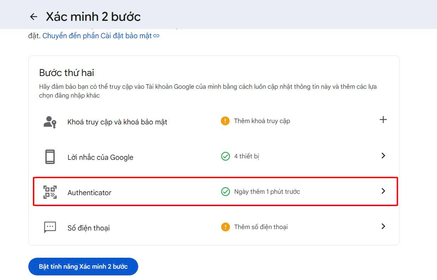Click the Ngày thêm 1 phút trước text
This screenshot has width=437, height=280.
coord(267,192)
